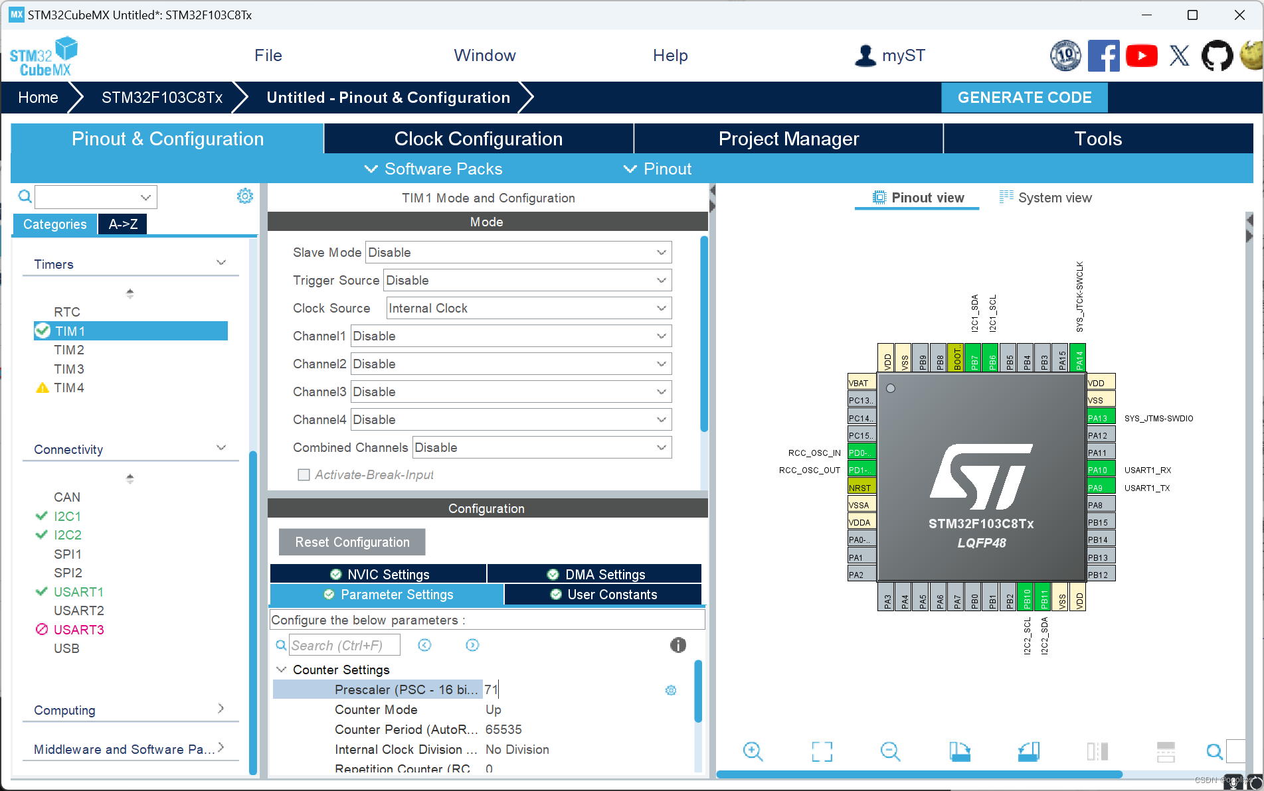Open the Software Packs dropdown menu

pos(433,169)
